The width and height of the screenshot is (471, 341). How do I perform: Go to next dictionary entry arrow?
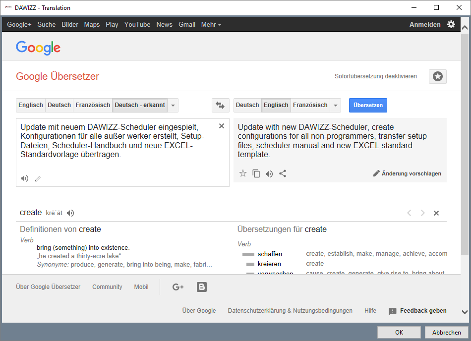422,213
